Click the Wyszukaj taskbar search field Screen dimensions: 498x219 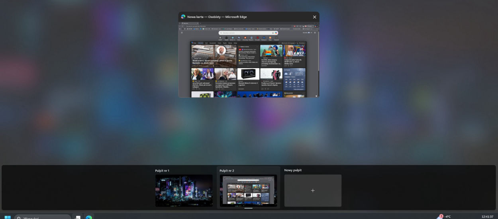click(44, 217)
